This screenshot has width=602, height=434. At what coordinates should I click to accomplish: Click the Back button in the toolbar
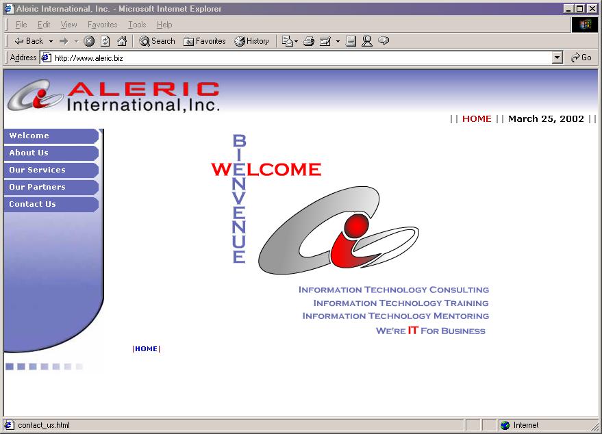point(29,41)
